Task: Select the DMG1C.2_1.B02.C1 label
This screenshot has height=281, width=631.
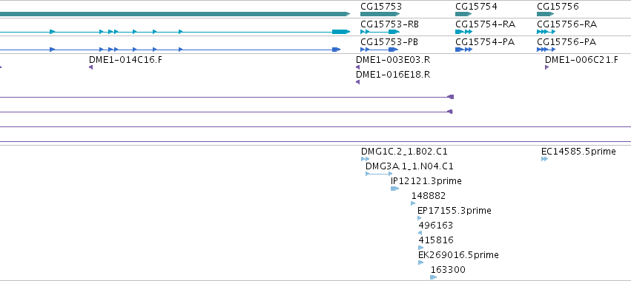Action: tap(404, 152)
